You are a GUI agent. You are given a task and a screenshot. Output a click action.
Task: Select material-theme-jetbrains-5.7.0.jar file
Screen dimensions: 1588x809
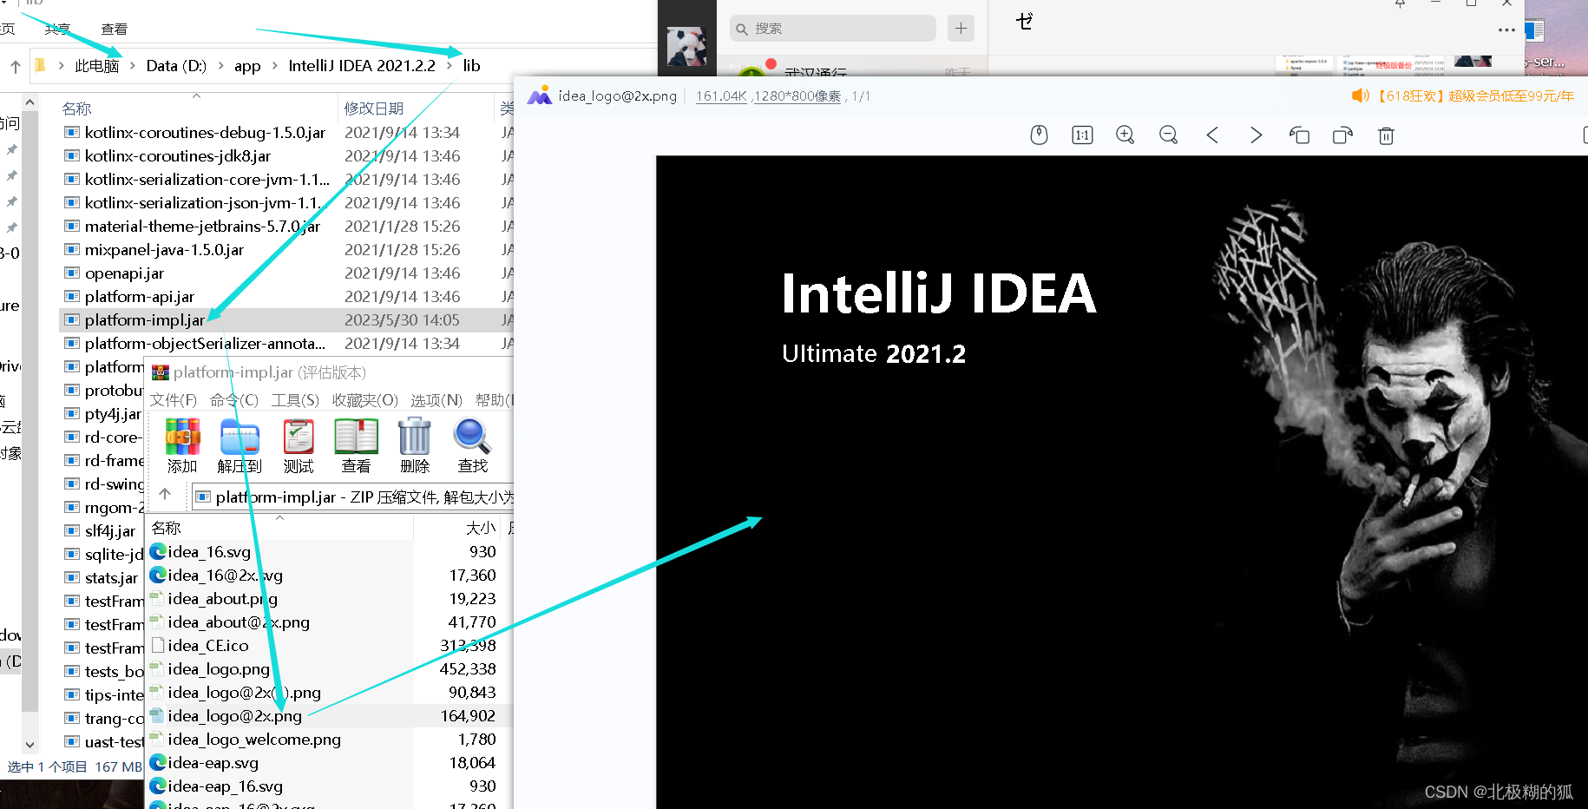point(202,227)
